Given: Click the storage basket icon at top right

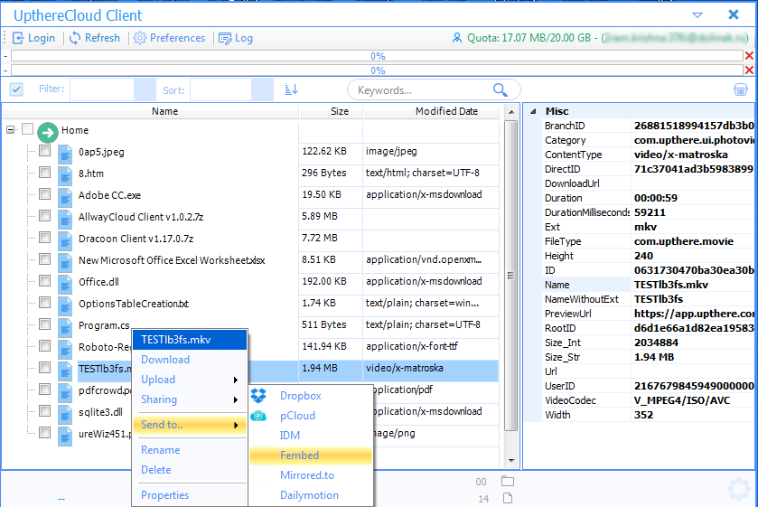Looking at the screenshot, I should (740, 89).
